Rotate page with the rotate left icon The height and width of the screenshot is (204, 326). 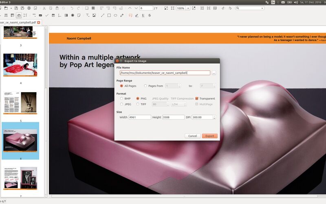[x=223, y=8]
